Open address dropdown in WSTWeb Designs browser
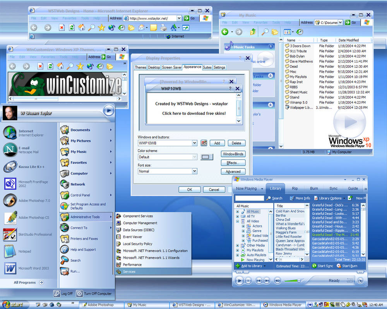 pos(179,18)
